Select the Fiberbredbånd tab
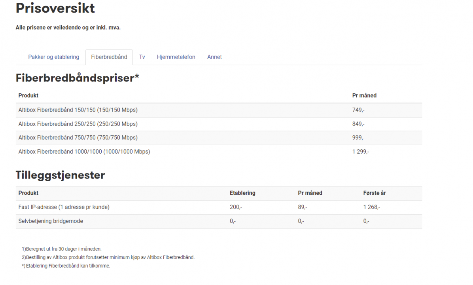 [109, 57]
